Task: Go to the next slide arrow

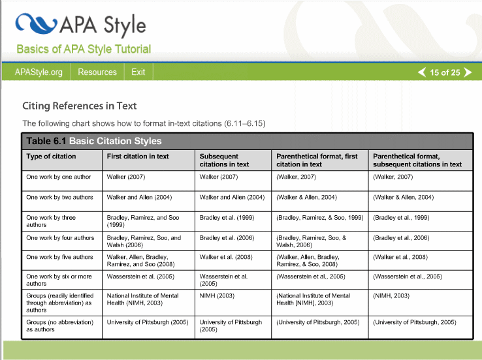Action: click(x=467, y=72)
